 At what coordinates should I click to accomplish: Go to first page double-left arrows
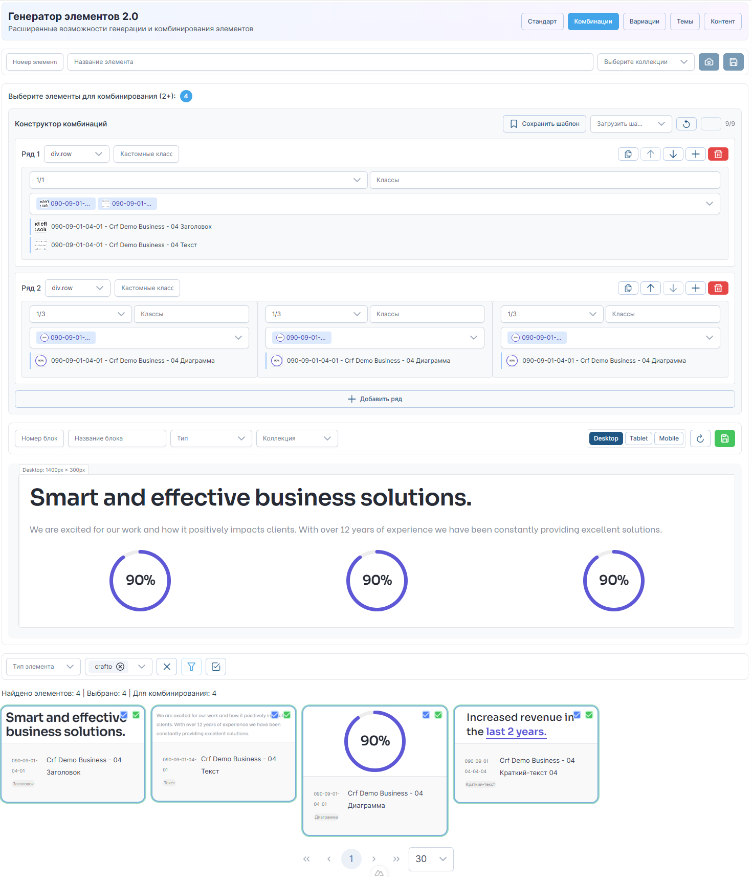pyautogui.click(x=306, y=859)
